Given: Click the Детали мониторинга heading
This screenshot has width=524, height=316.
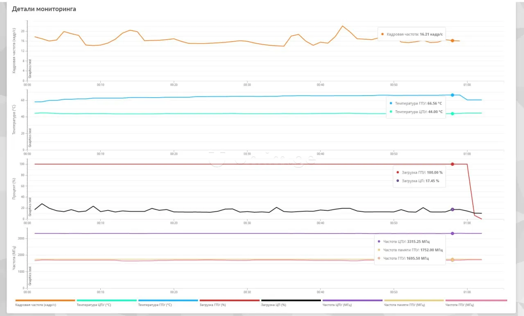Looking at the screenshot, I should coord(44,9).
